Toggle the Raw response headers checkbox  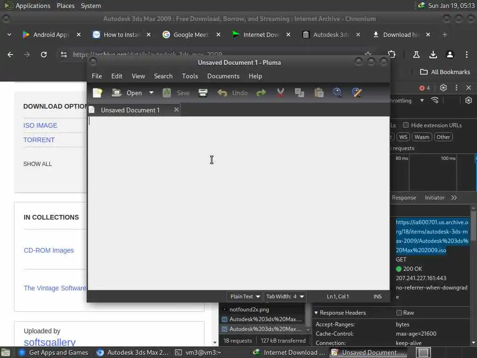399,313
